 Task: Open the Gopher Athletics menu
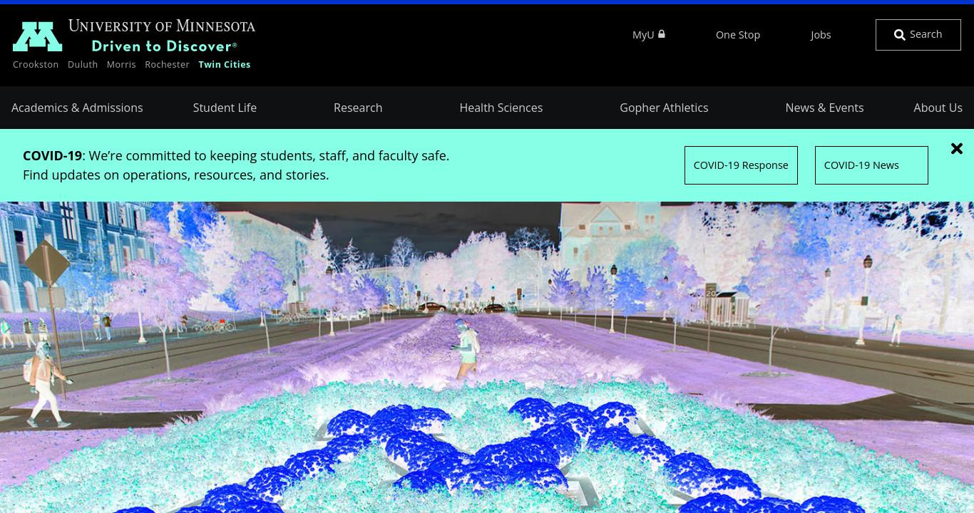click(664, 108)
